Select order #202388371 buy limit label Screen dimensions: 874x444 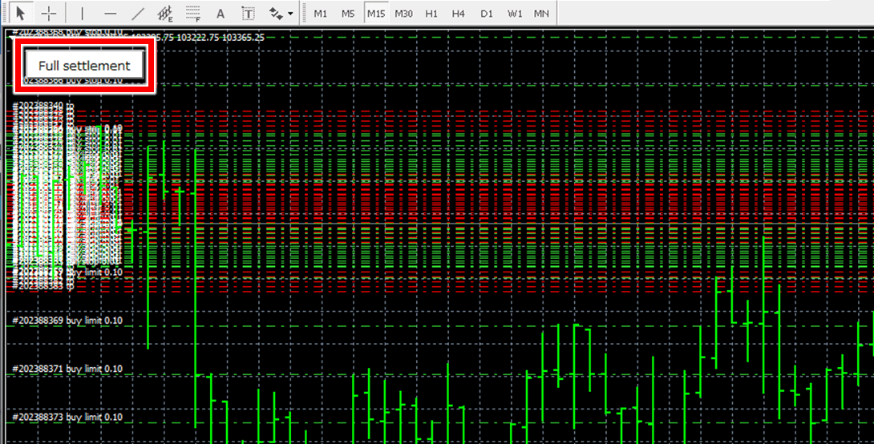(x=67, y=369)
